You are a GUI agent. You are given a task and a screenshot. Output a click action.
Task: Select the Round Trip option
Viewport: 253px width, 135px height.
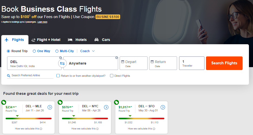point(8,51)
